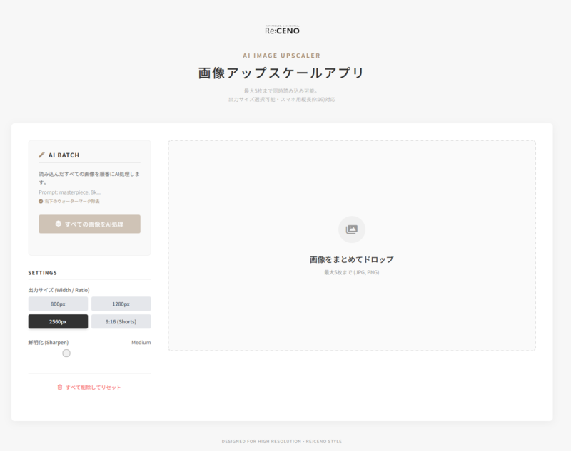Click the Prompt: masterpiece, 8k... text
The height and width of the screenshot is (451, 571).
click(x=69, y=192)
